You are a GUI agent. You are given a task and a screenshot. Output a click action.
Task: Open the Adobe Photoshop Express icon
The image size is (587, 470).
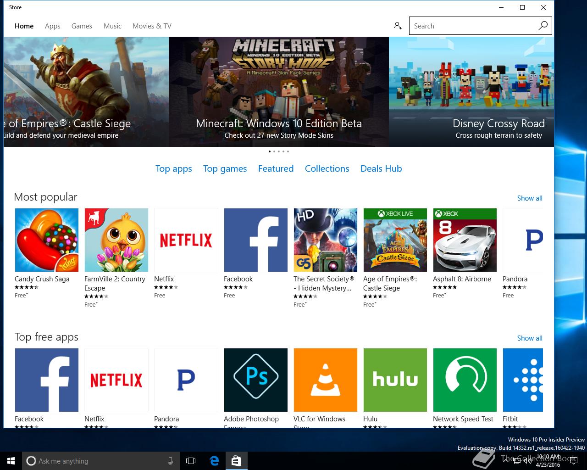(x=256, y=380)
